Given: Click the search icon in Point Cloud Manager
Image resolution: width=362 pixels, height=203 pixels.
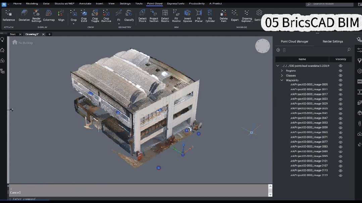Looking at the screenshot, I should [x=349, y=50].
